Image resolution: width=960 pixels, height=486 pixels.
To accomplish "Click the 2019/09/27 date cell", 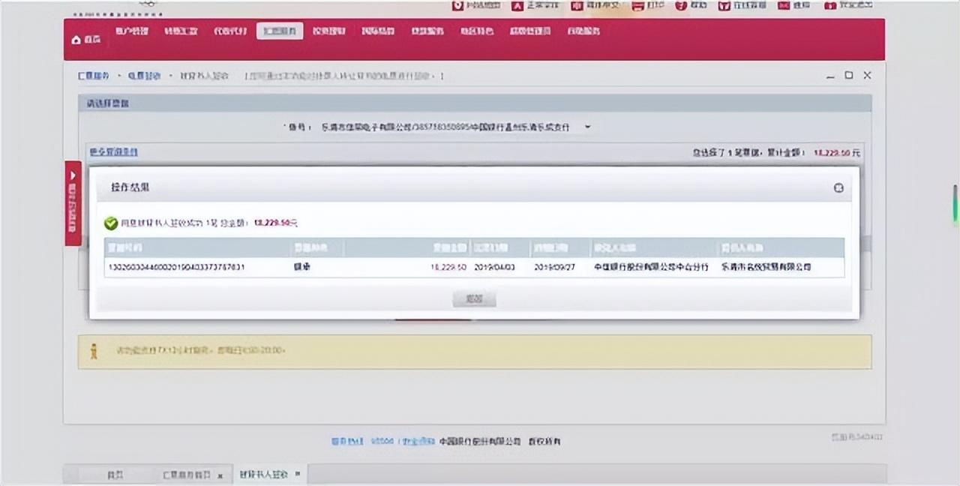I will click(555, 267).
